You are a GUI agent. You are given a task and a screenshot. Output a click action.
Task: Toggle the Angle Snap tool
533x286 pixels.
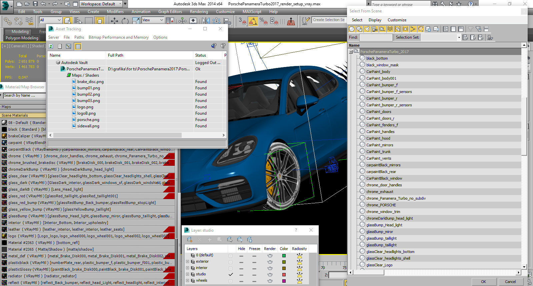coord(253,21)
